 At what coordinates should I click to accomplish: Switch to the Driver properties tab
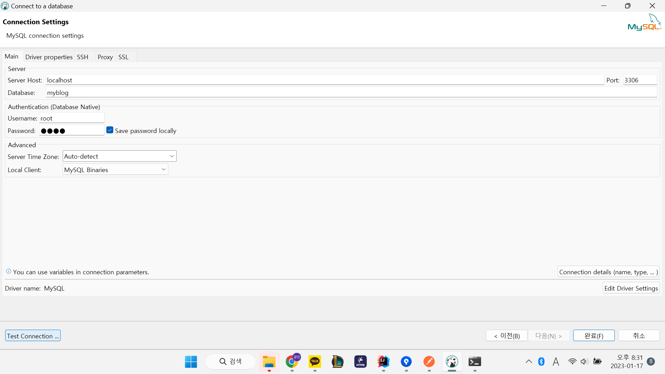point(49,57)
